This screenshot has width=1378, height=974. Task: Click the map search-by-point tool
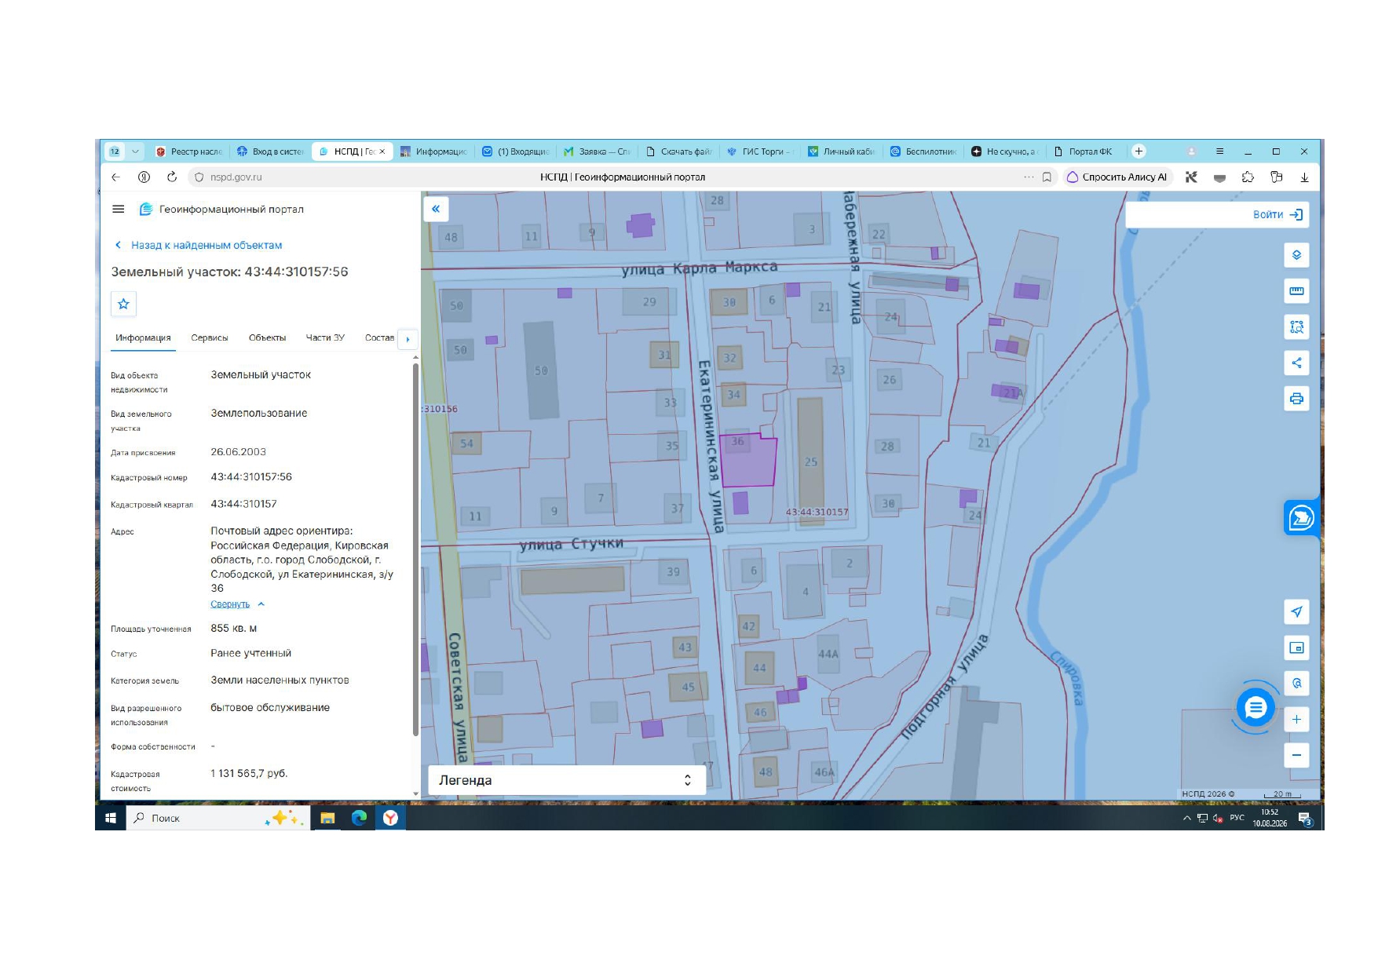tap(1296, 683)
